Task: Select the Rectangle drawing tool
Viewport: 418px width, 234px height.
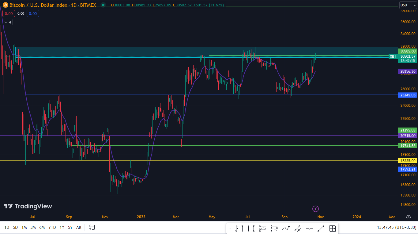Action: 251,228
